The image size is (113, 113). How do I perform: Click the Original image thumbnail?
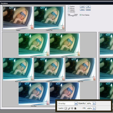pos(18,18)
